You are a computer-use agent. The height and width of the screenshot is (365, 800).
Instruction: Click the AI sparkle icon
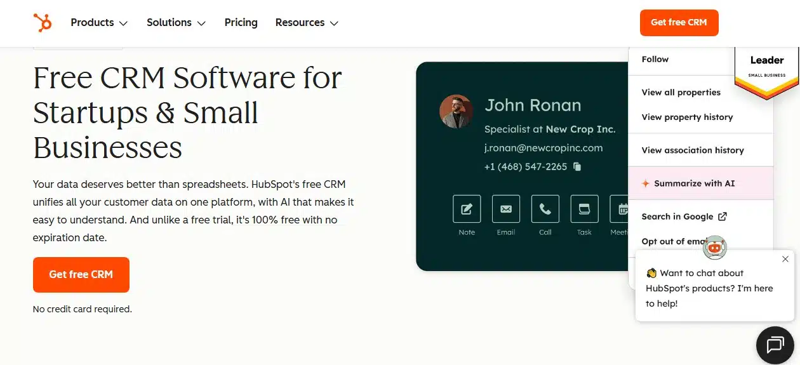point(646,183)
